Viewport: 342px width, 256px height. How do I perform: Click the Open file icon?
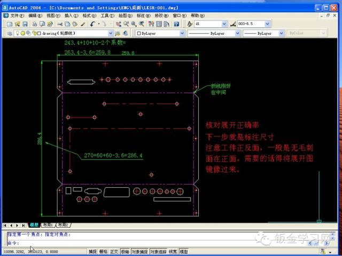pos(18,24)
